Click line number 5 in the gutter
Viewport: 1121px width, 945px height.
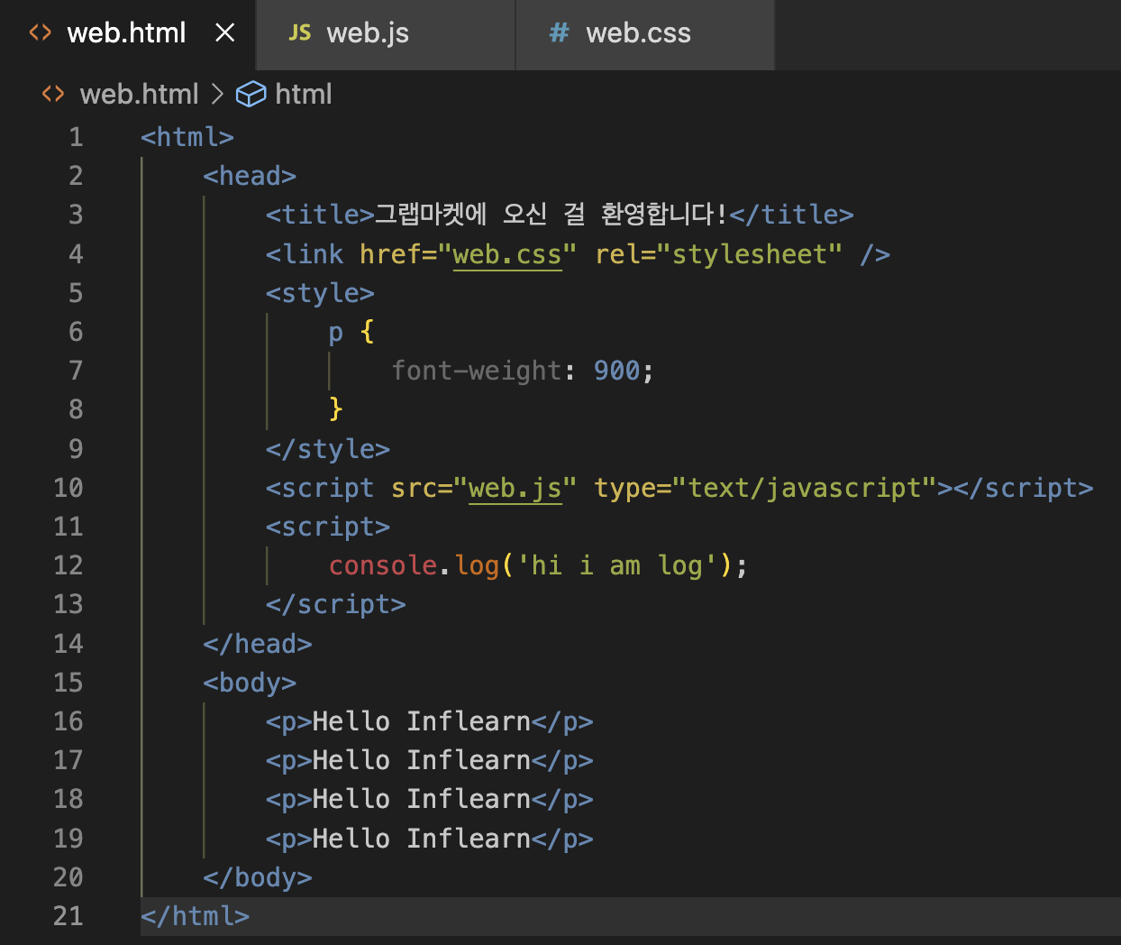(x=76, y=293)
